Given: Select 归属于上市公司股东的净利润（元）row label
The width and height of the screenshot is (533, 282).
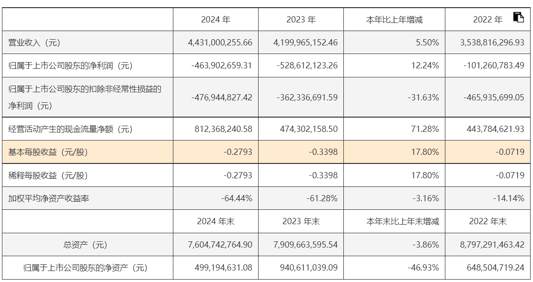Looking at the screenshot, I should [70, 65].
